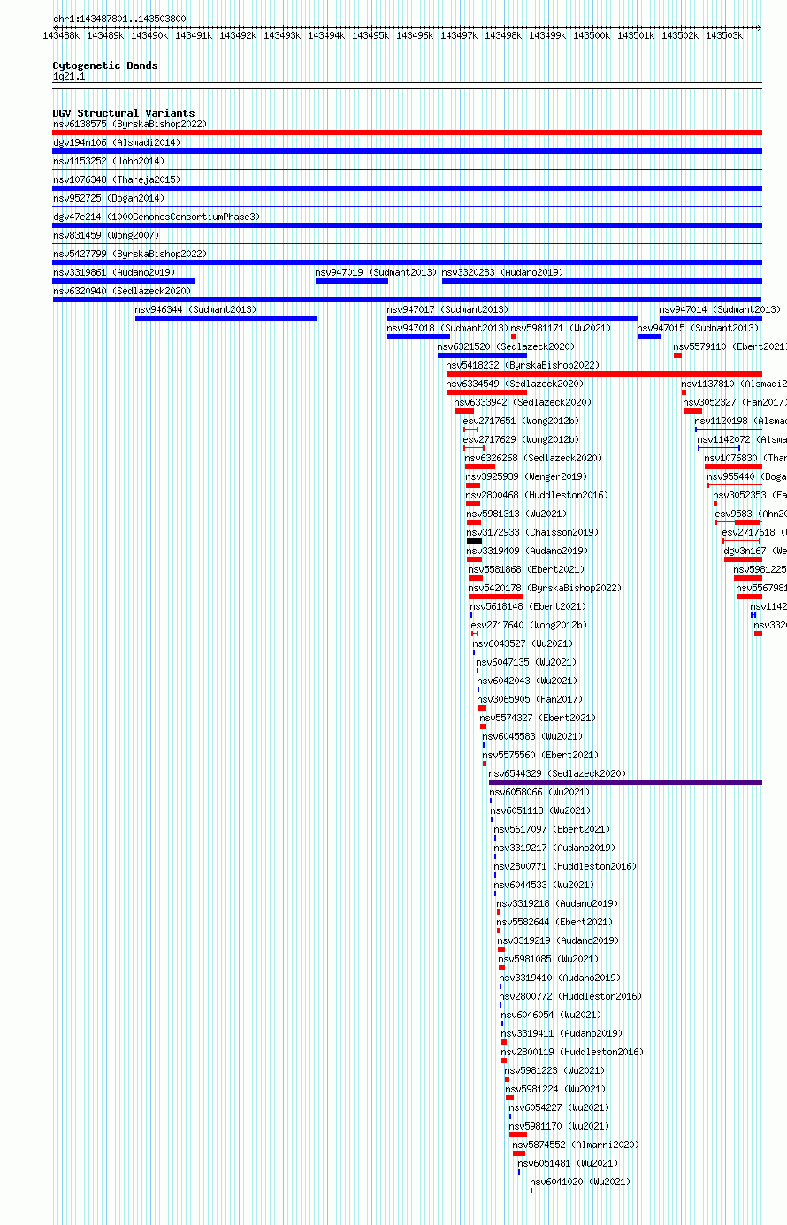Viewport: 787px width, 1225px height.
Task: Click nsv5582644 (Ebert2021) label
Action: point(555,922)
